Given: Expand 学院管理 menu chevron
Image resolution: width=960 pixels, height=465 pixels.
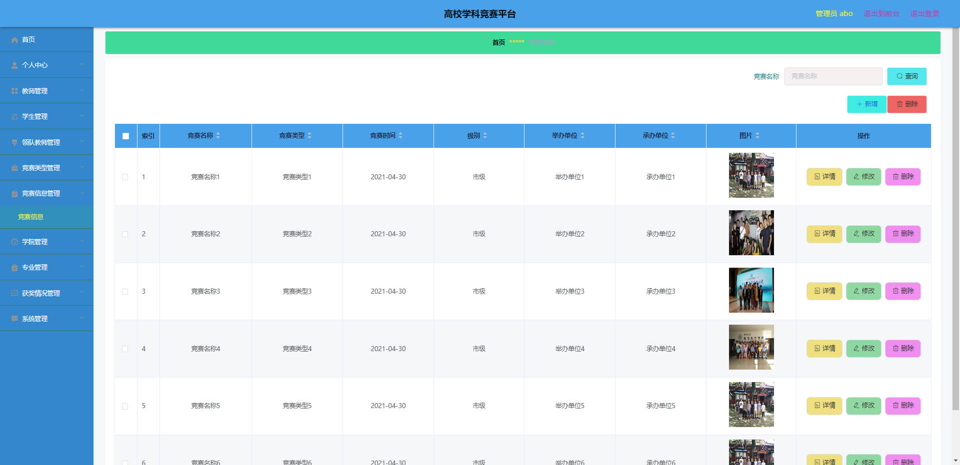Looking at the screenshot, I should pyautogui.click(x=82, y=241).
